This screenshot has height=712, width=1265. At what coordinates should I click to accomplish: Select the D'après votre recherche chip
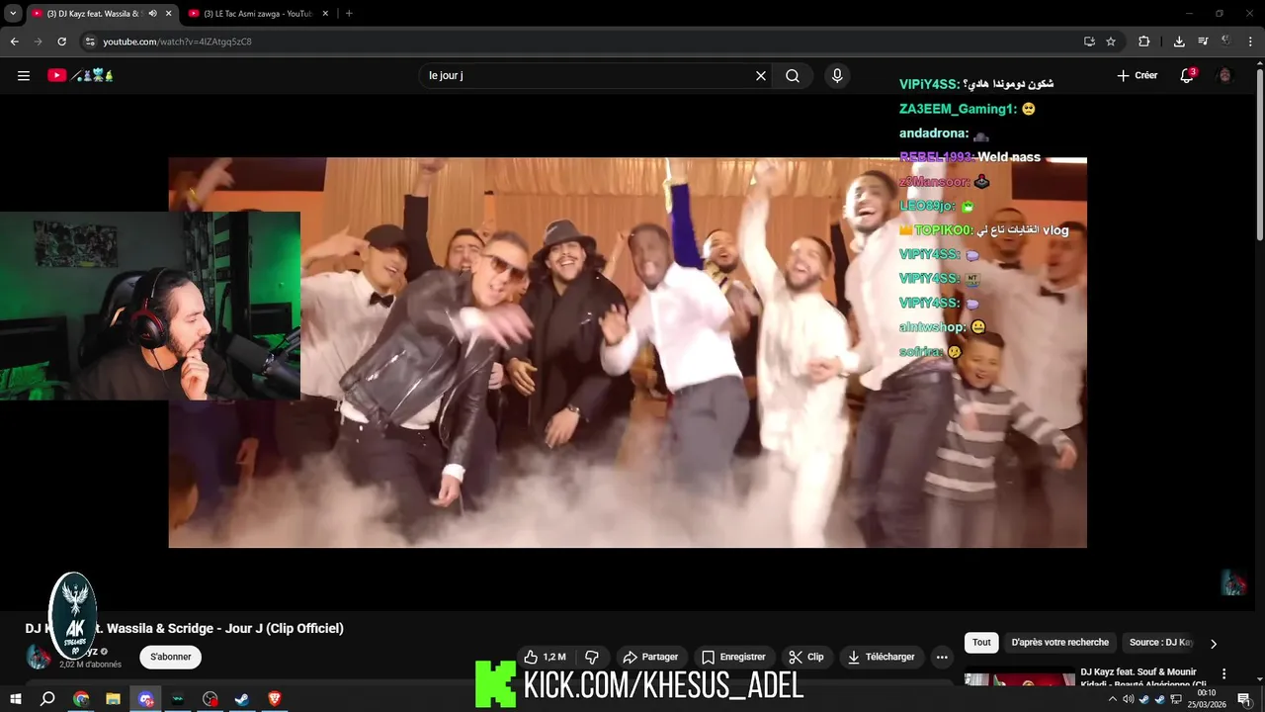click(x=1060, y=643)
